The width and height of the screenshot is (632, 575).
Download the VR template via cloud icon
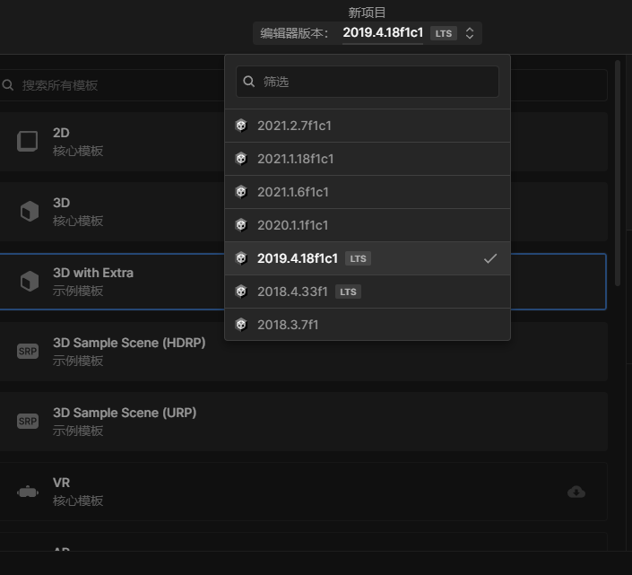pos(576,492)
